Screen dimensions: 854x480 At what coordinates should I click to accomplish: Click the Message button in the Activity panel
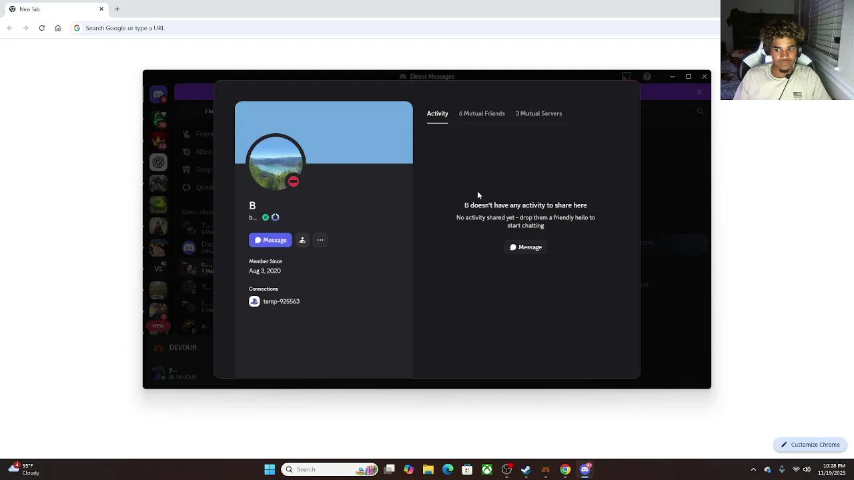526,247
